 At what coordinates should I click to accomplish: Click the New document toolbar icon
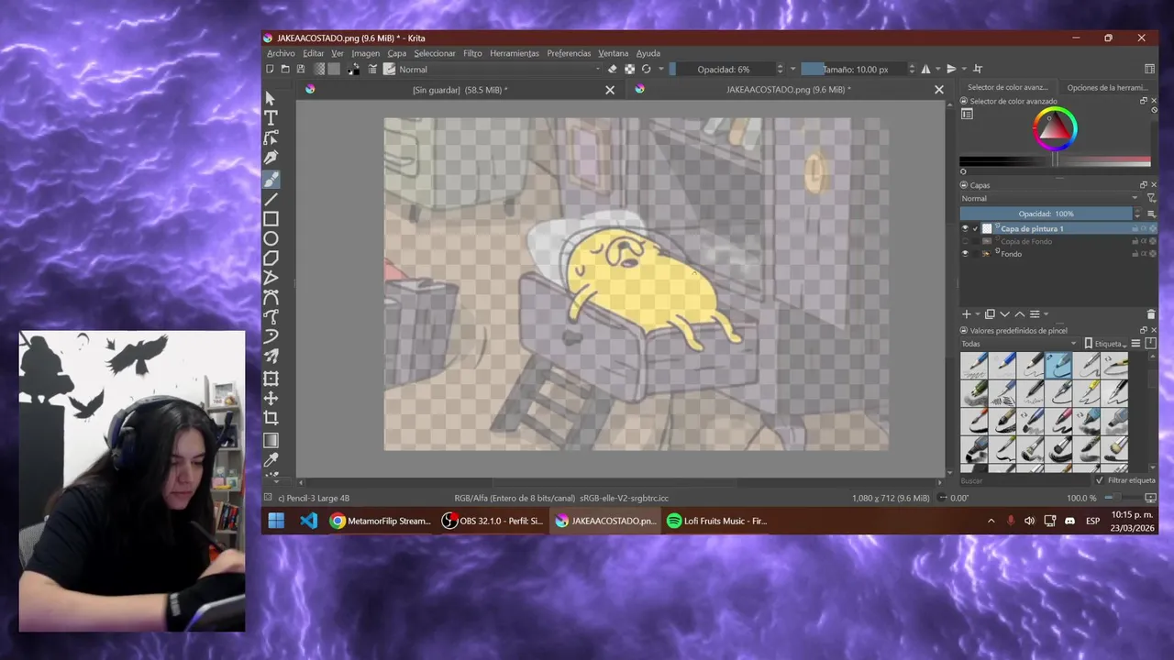[x=270, y=69]
